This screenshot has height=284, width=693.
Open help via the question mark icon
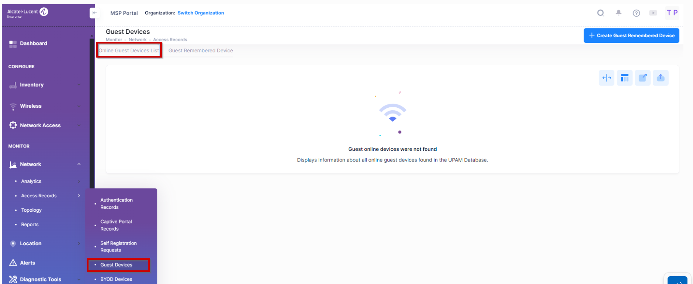click(636, 13)
